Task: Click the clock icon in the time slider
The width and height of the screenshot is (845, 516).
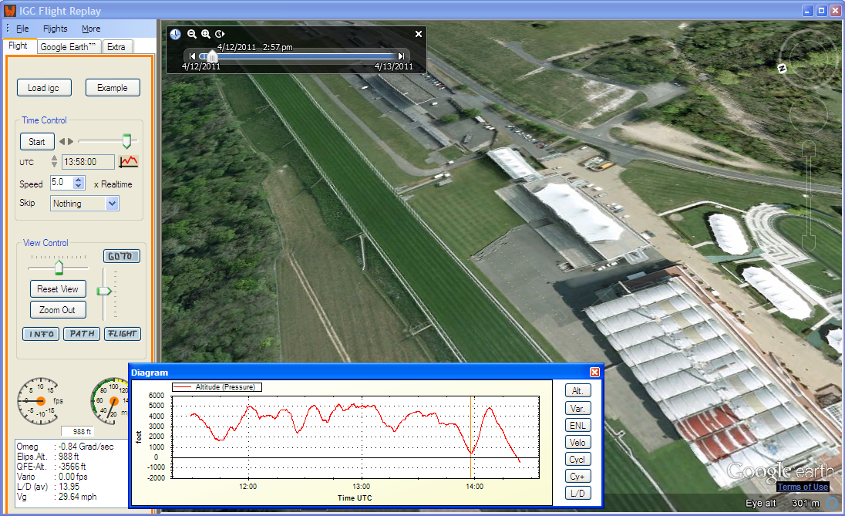Action: (176, 34)
